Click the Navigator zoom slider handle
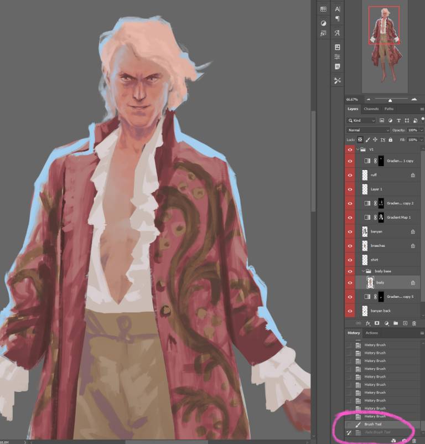This screenshot has width=425, height=444. (390, 100)
